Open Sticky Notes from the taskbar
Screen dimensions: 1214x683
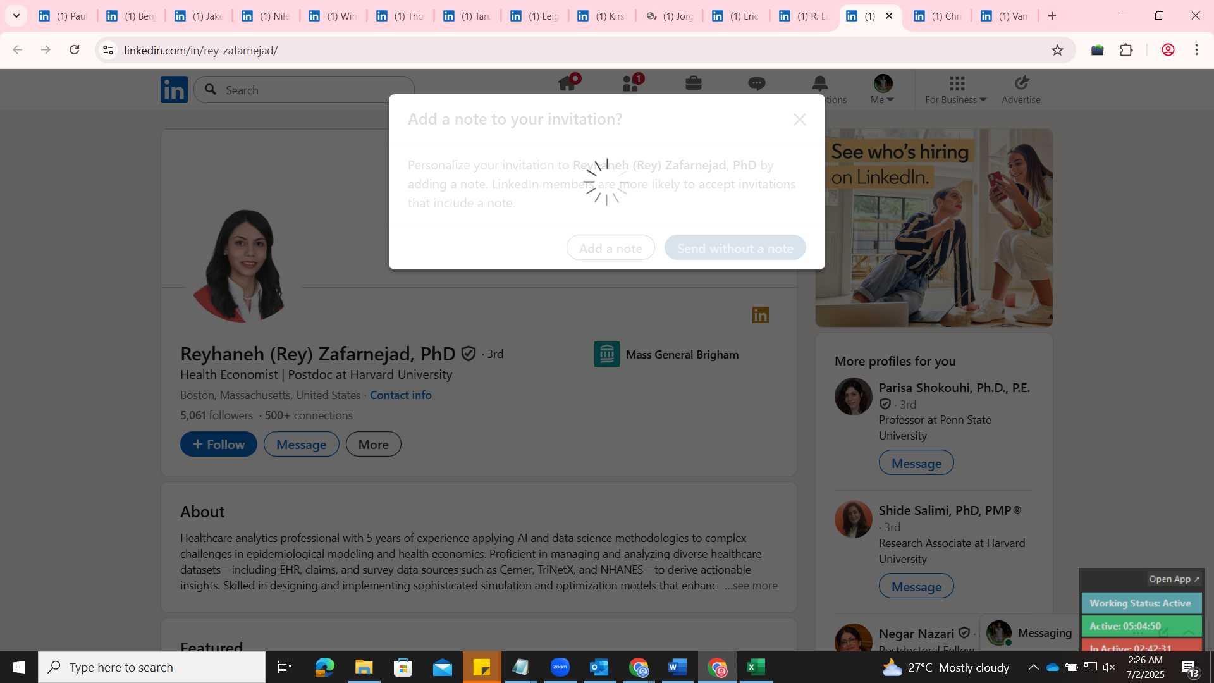coord(482,667)
